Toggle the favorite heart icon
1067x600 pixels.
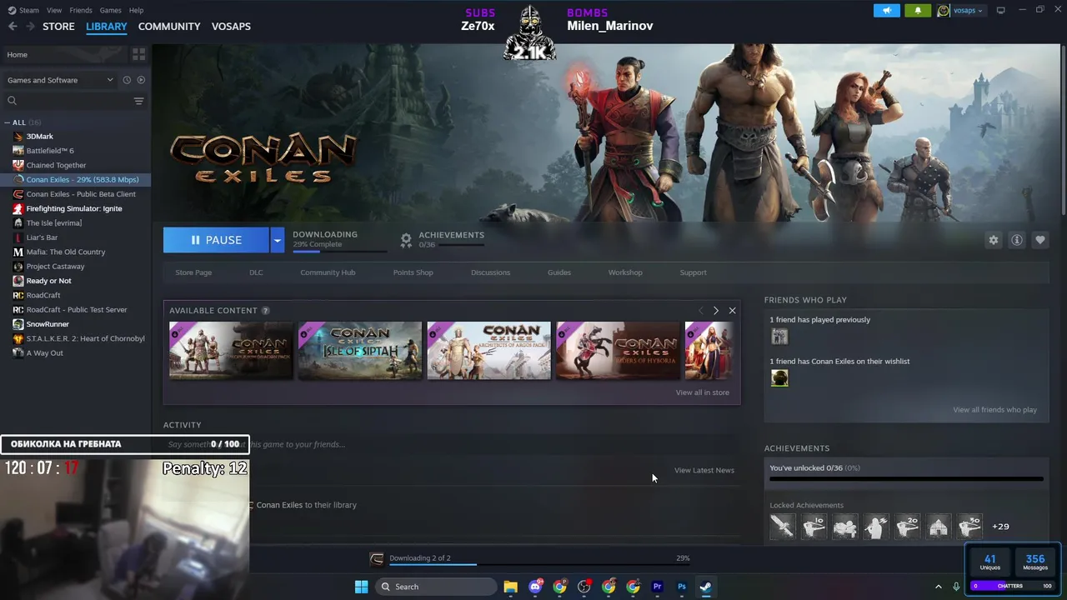tap(1039, 240)
